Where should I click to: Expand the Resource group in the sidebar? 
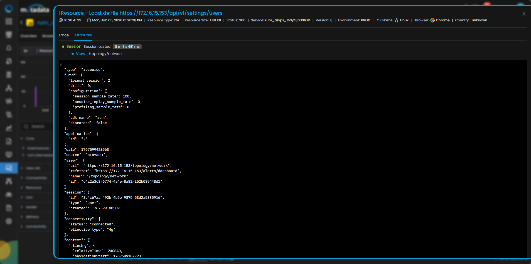(x=33, y=188)
